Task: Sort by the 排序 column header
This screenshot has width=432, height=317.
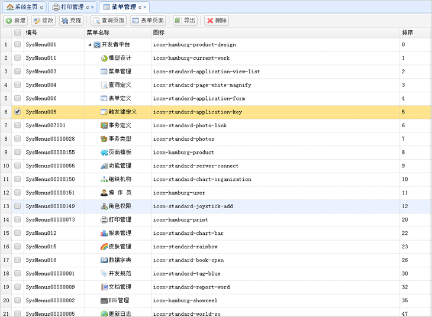Action: pos(415,33)
